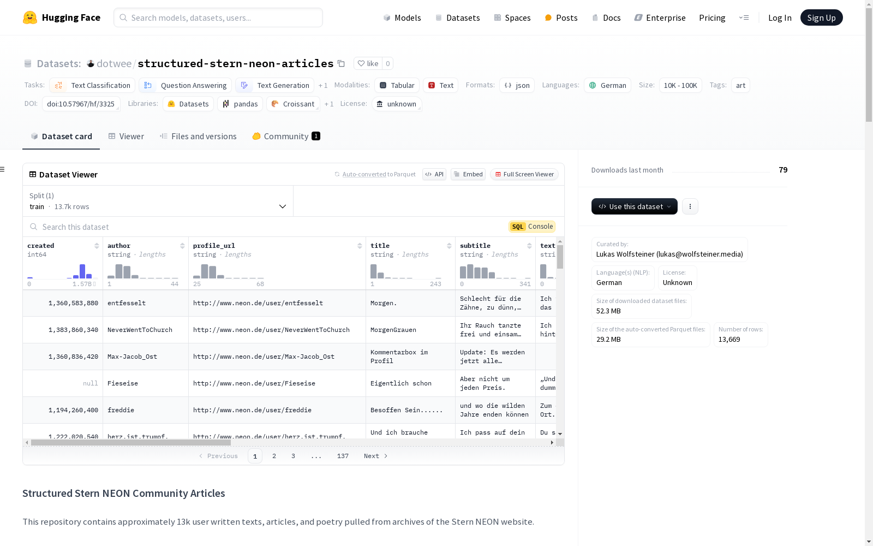The height and width of the screenshot is (546, 873).
Task: Sort the title column
Action: tap(449, 246)
